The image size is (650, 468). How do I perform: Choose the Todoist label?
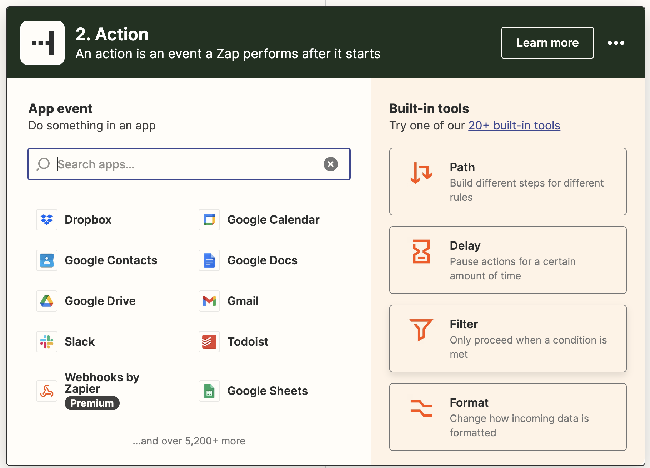click(x=248, y=342)
